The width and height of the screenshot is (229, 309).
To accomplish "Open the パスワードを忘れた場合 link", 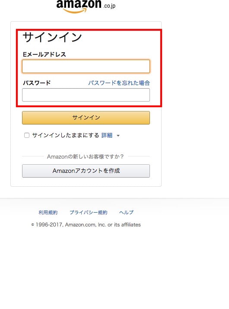I will pyautogui.click(x=119, y=83).
